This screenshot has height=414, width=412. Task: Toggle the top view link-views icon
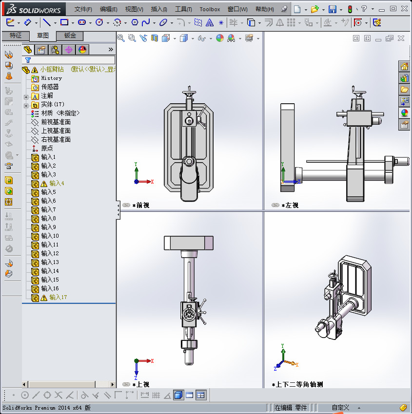[x=126, y=384]
